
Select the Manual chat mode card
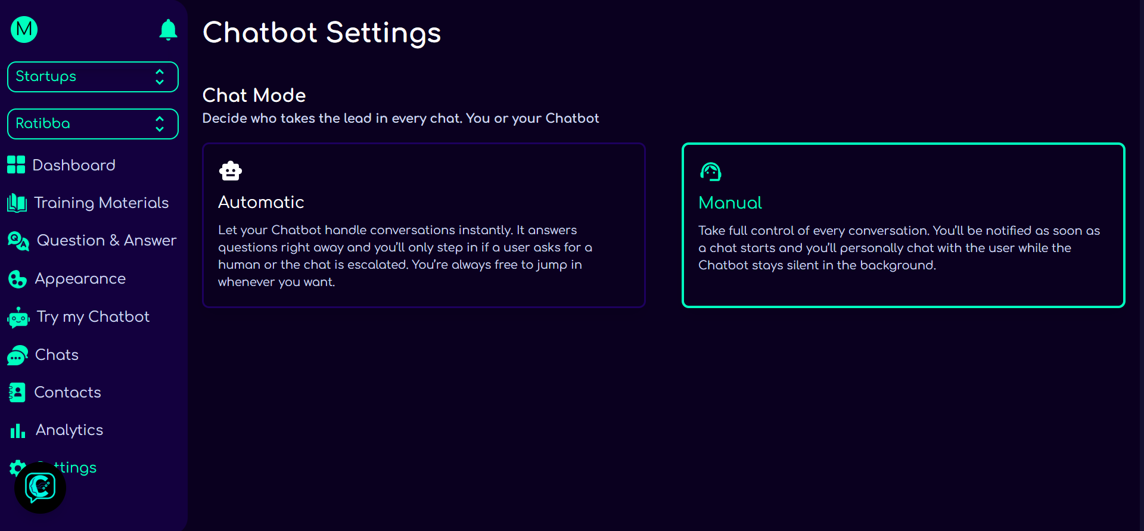[x=903, y=225]
